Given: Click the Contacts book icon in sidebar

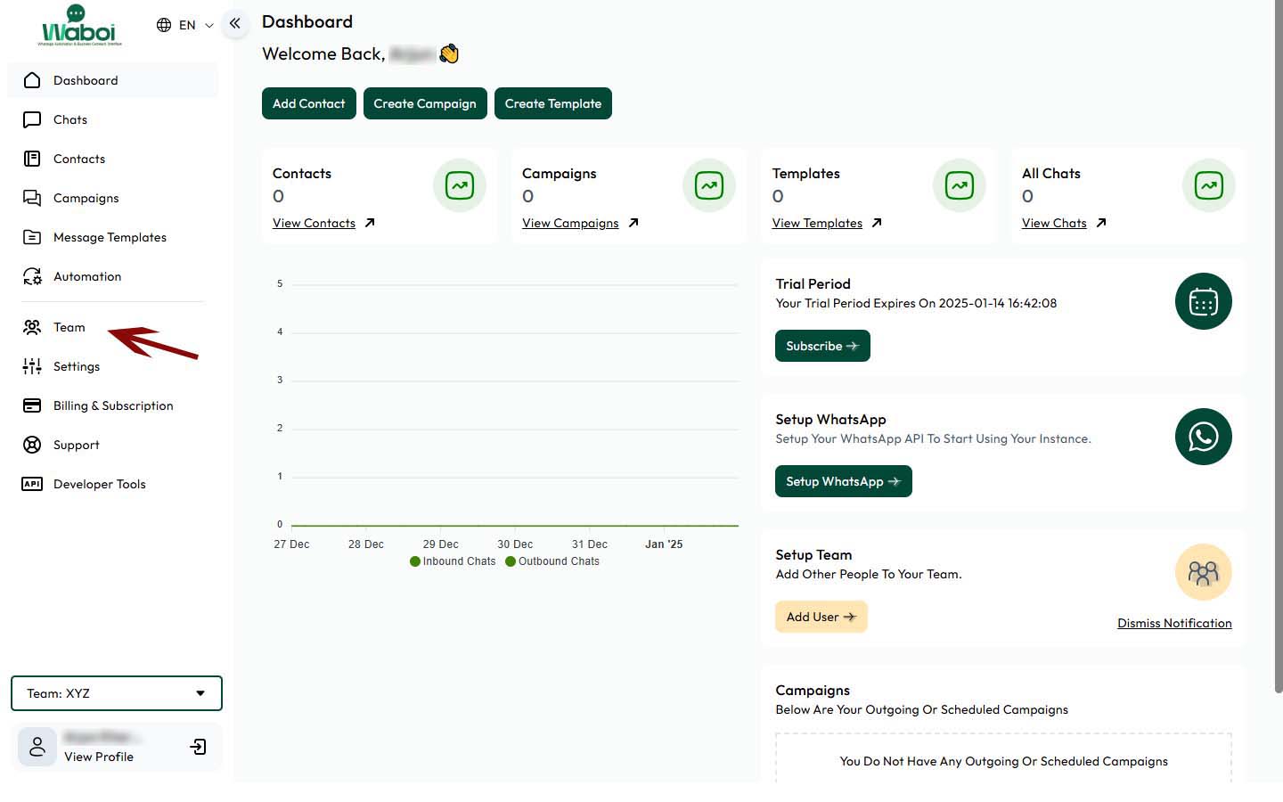Looking at the screenshot, I should pyautogui.click(x=32, y=159).
